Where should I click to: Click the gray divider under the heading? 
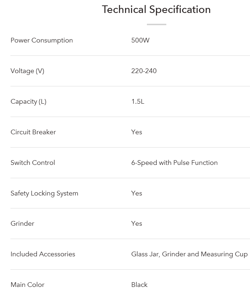click(157, 24)
